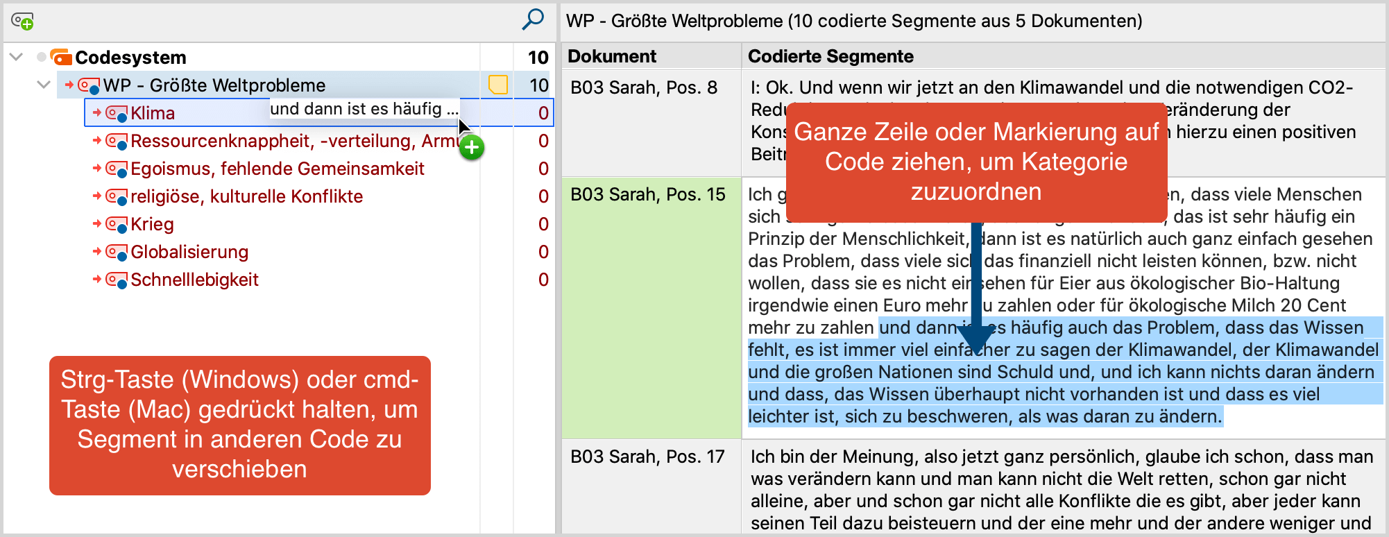Click the frequency 0 next to Schnelllebigkeit
Screen dimensions: 1389x537
pyautogui.click(x=543, y=280)
